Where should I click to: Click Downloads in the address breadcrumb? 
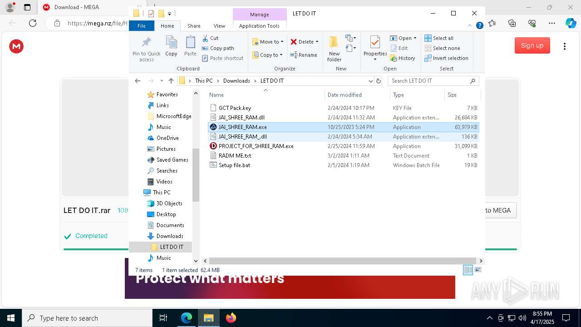pos(236,81)
